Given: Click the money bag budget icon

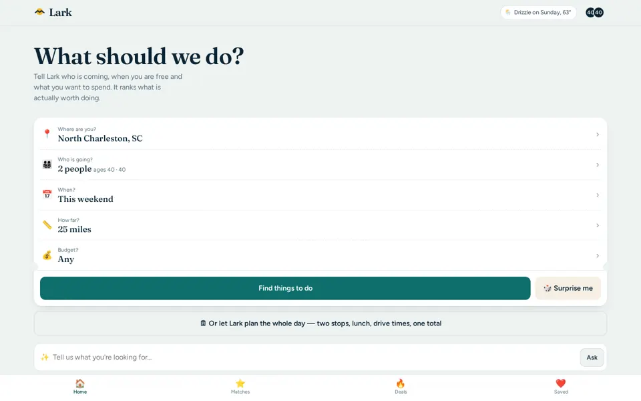Looking at the screenshot, I should (x=47, y=255).
